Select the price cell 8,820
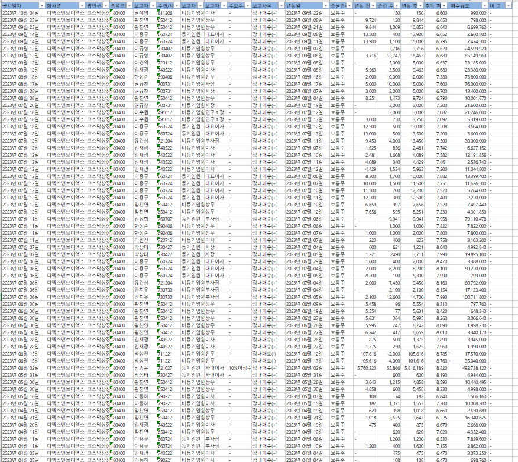The width and height of the screenshot is (518, 462). [x=436, y=368]
